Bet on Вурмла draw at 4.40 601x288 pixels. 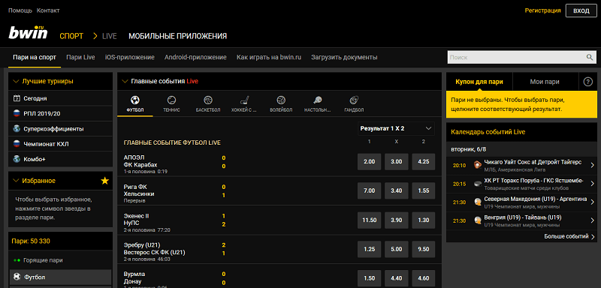(397, 278)
